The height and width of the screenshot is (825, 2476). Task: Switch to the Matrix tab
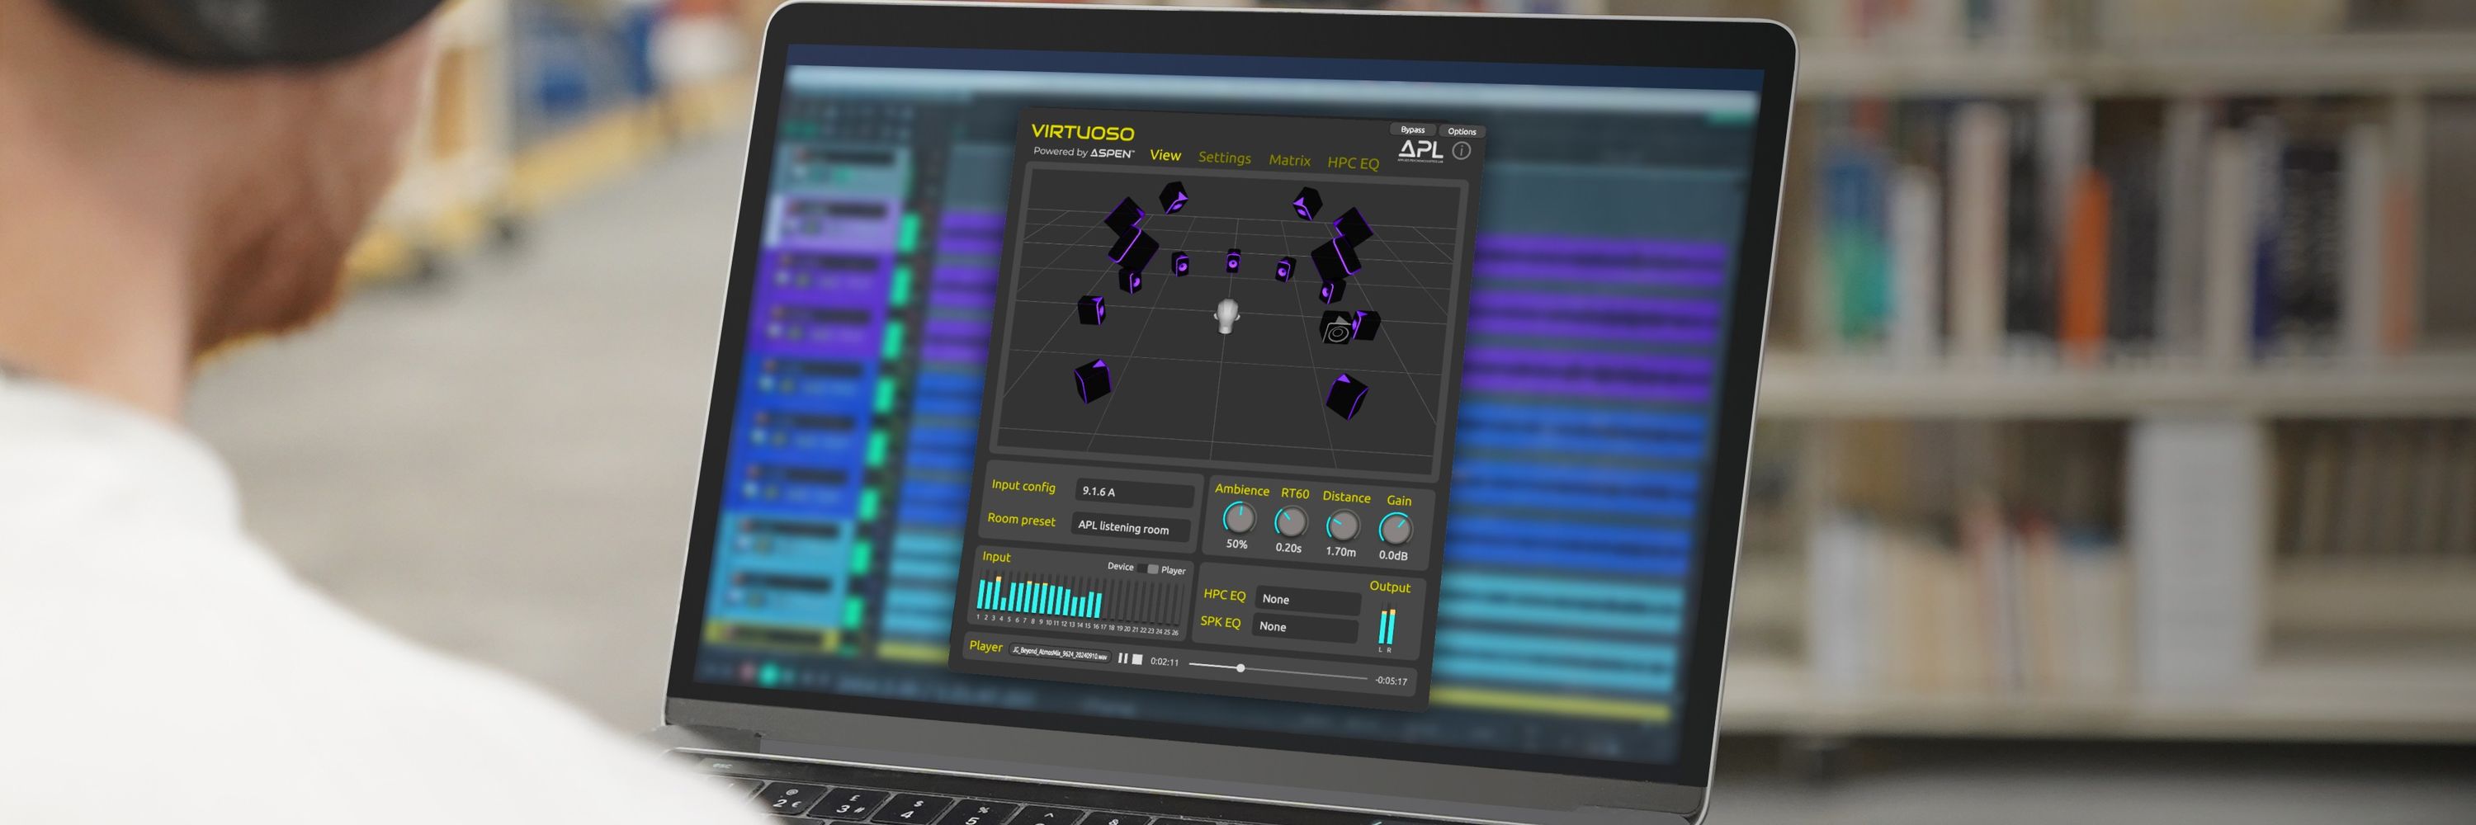click(x=1289, y=160)
